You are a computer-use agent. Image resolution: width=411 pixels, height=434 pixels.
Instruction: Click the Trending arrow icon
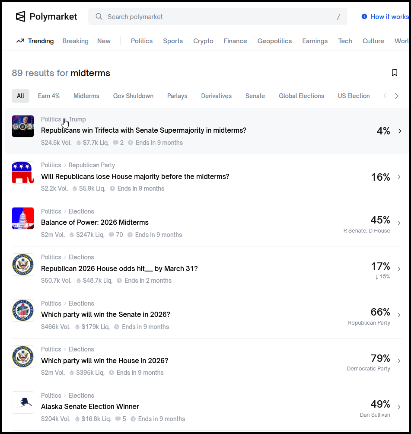coord(20,41)
